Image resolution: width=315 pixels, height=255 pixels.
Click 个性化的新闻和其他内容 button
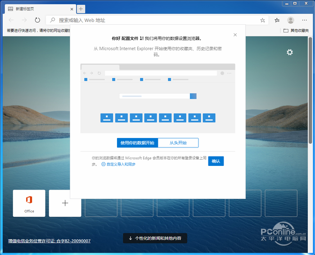point(155,238)
